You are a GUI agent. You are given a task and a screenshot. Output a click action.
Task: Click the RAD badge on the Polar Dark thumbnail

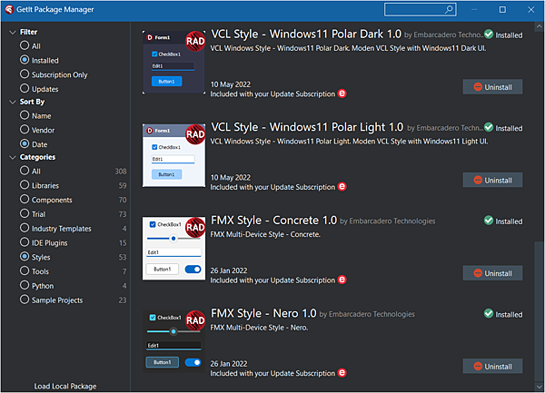click(195, 41)
